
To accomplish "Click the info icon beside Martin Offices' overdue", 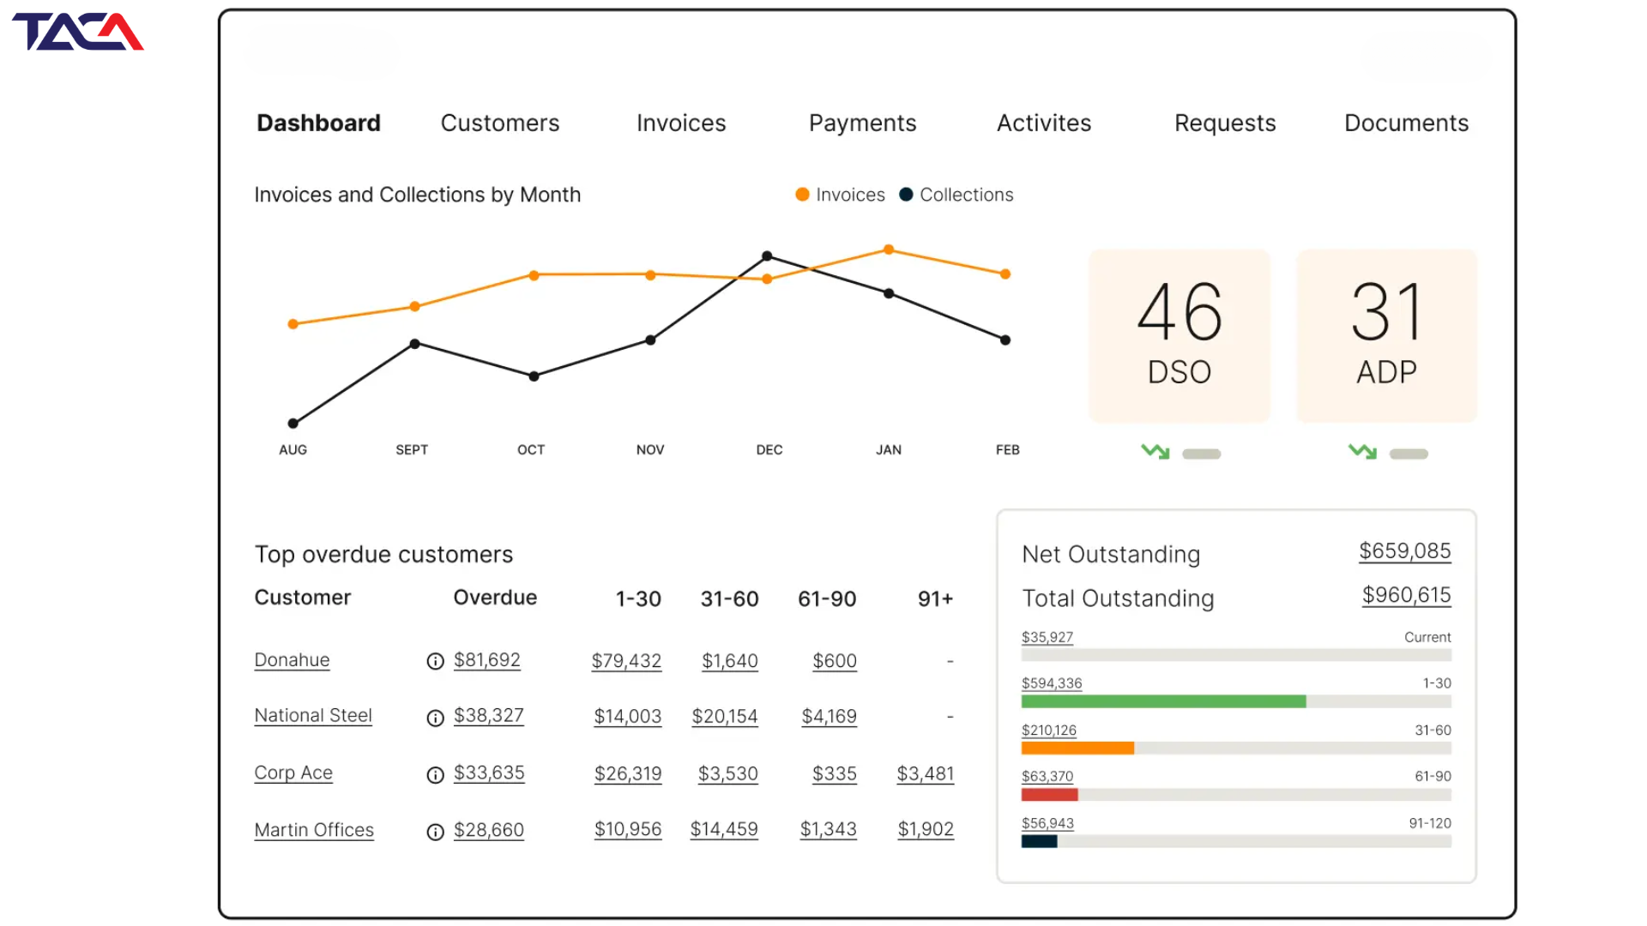I will [436, 832].
